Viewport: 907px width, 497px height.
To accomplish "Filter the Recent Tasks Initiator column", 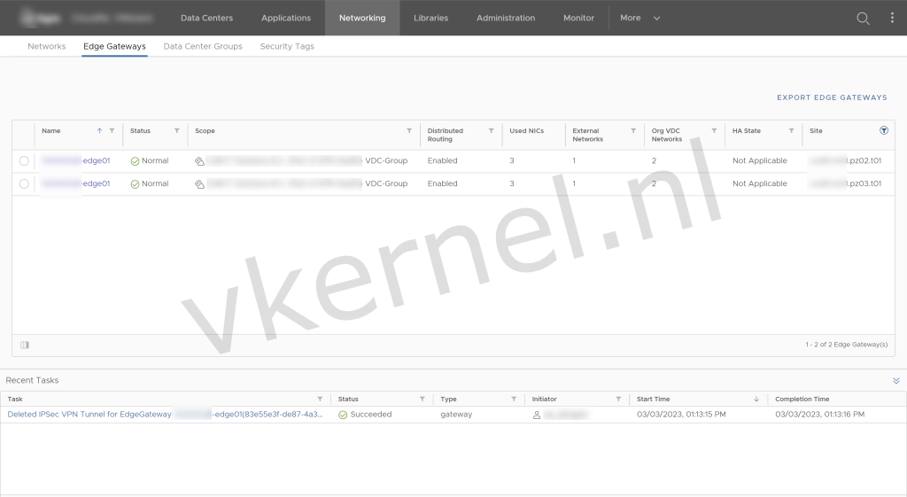I will [618, 400].
